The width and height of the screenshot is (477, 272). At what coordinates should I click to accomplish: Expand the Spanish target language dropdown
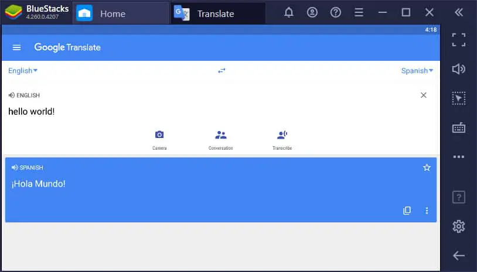click(x=417, y=71)
